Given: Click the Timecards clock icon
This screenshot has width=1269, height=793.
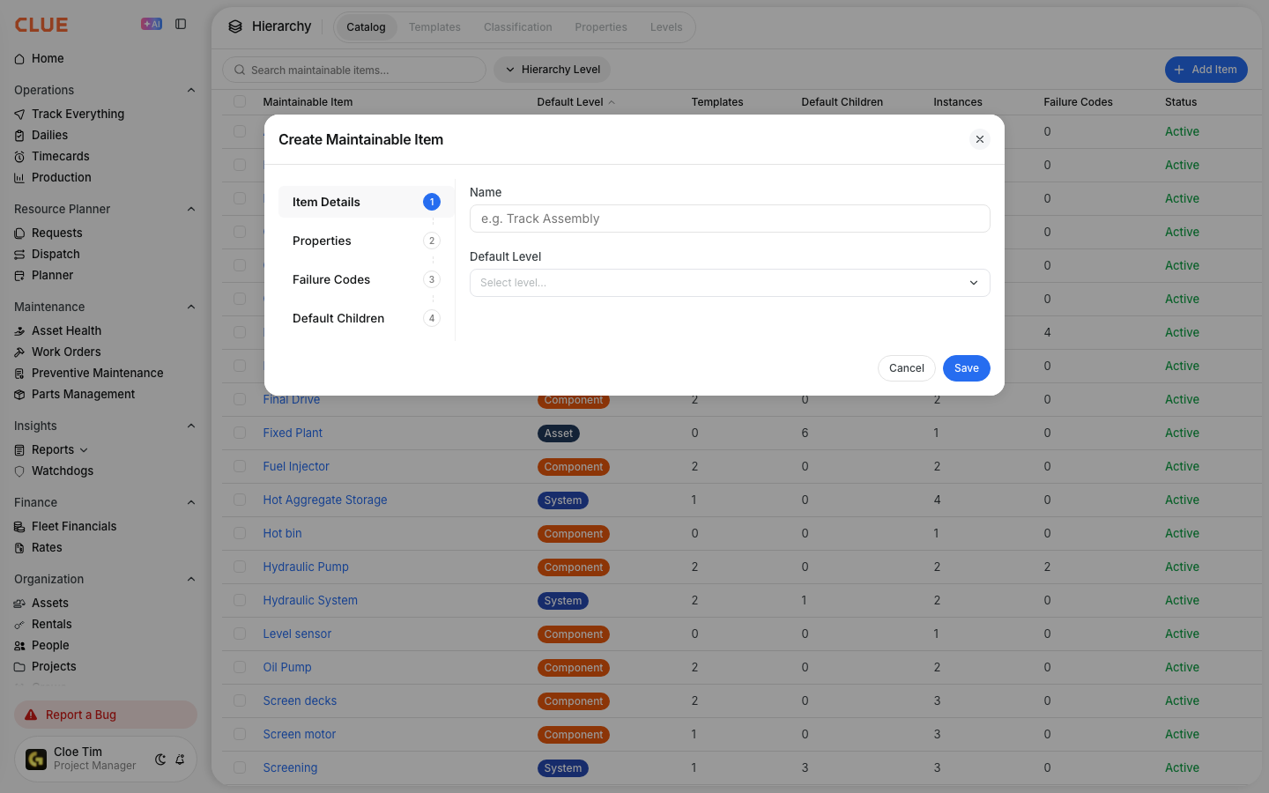Looking at the screenshot, I should pos(19,157).
